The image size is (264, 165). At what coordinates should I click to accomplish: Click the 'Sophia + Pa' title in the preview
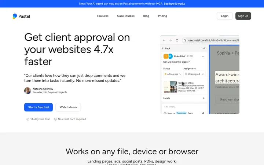(x=228, y=53)
